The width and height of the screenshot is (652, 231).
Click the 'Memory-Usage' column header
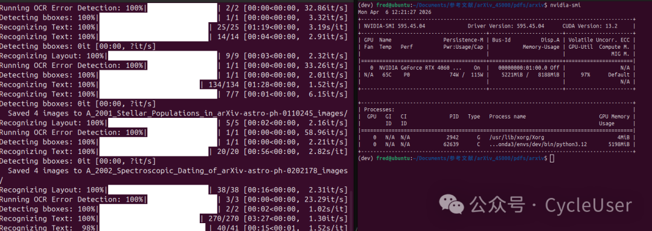(541, 47)
